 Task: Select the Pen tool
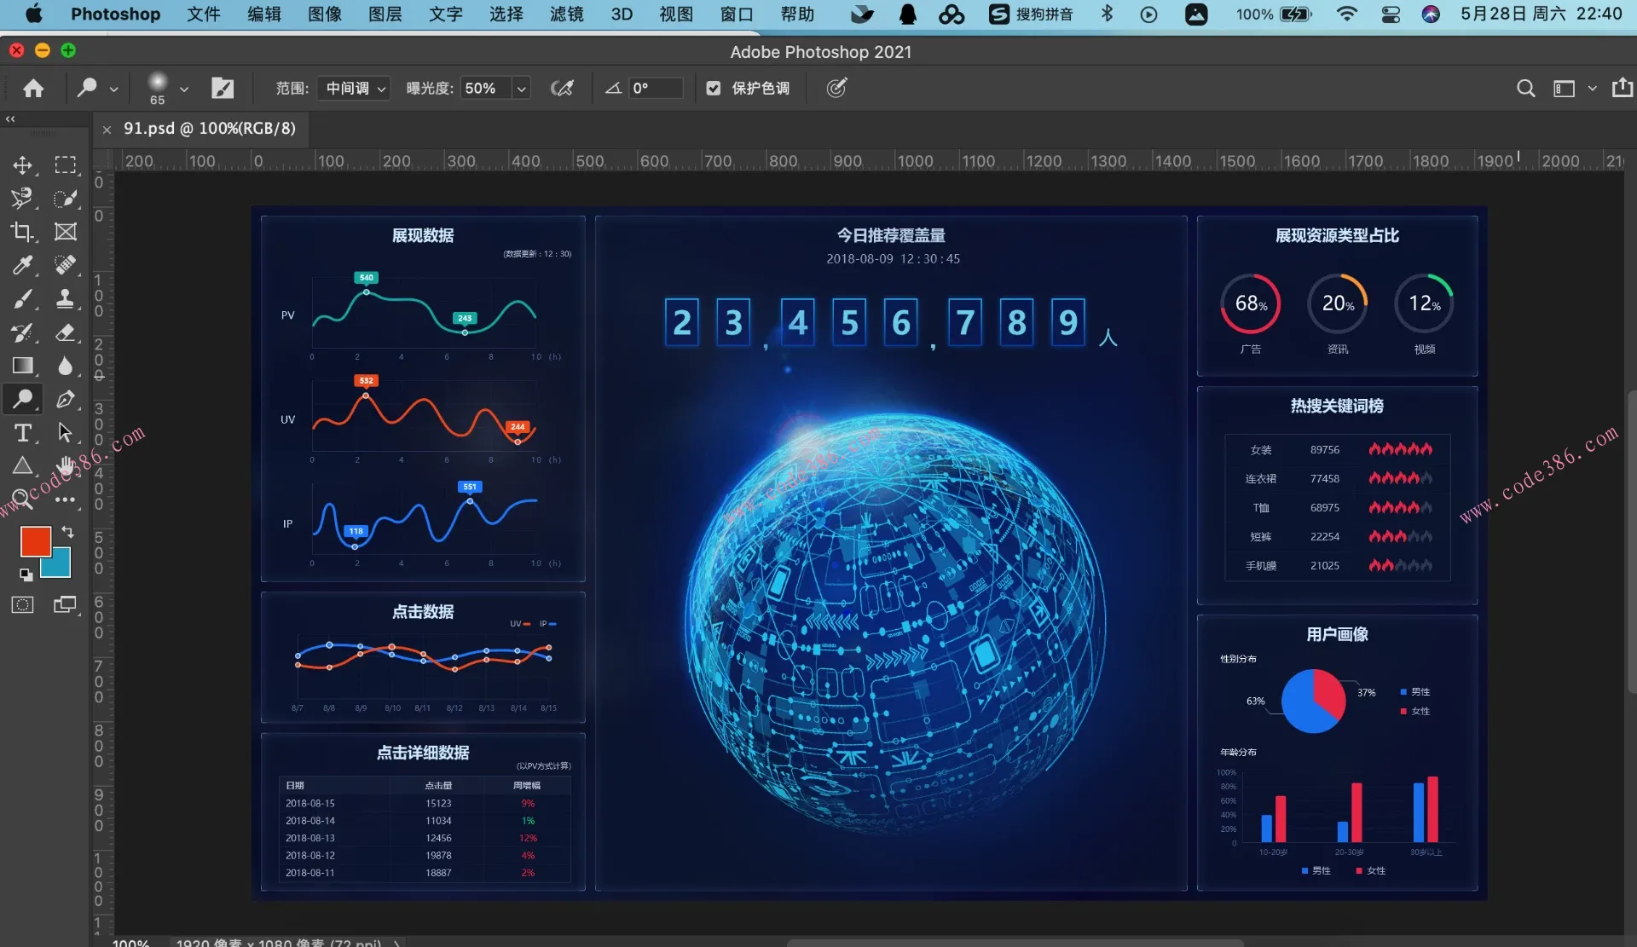pos(65,399)
